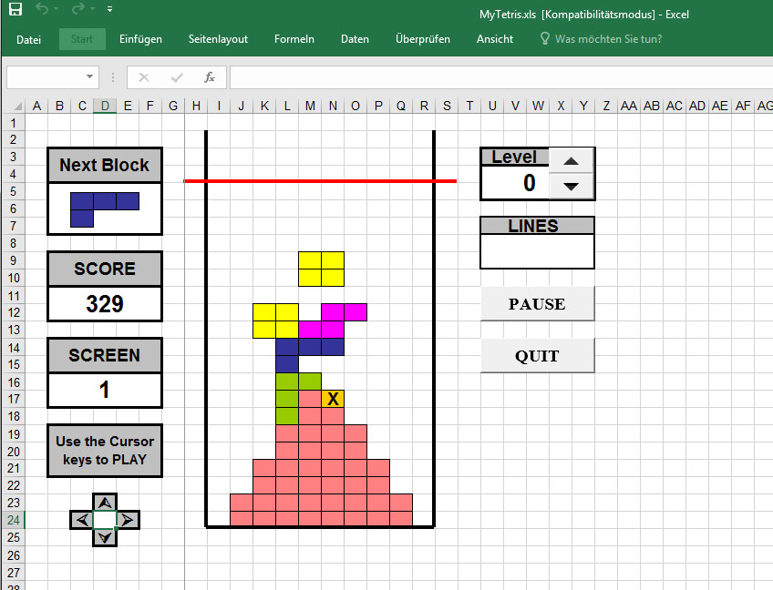
Task: Select column D by clicking its header
Action: (x=104, y=106)
